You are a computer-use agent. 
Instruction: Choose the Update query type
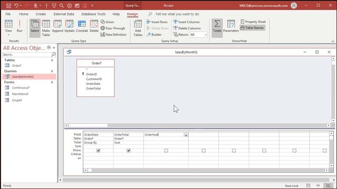(70, 26)
